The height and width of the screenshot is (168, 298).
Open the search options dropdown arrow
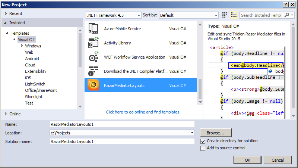coord(292,15)
